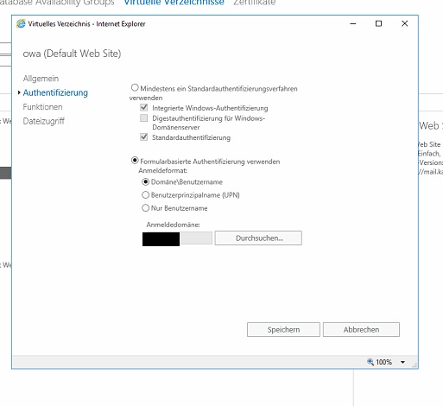Select Mindestens ein Standardauthentifizierungsverfahren radio option

[x=135, y=87]
